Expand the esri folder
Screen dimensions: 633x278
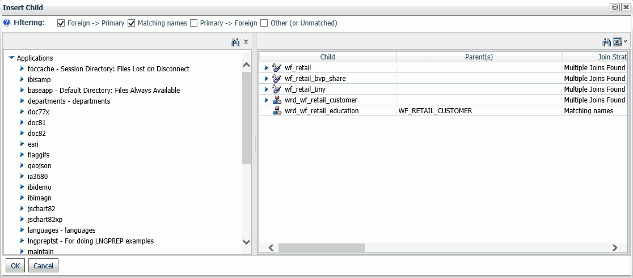pyautogui.click(x=22, y=144)
